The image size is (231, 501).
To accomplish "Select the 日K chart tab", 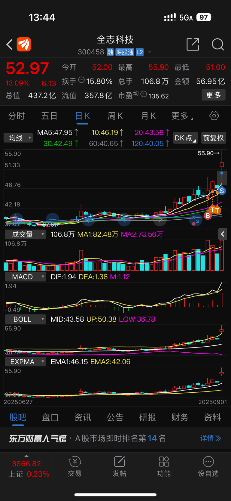I will pyautogui.click(x=82, y=116).
